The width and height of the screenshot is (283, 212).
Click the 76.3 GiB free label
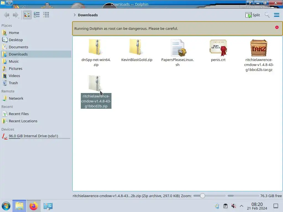pos(271,196)
